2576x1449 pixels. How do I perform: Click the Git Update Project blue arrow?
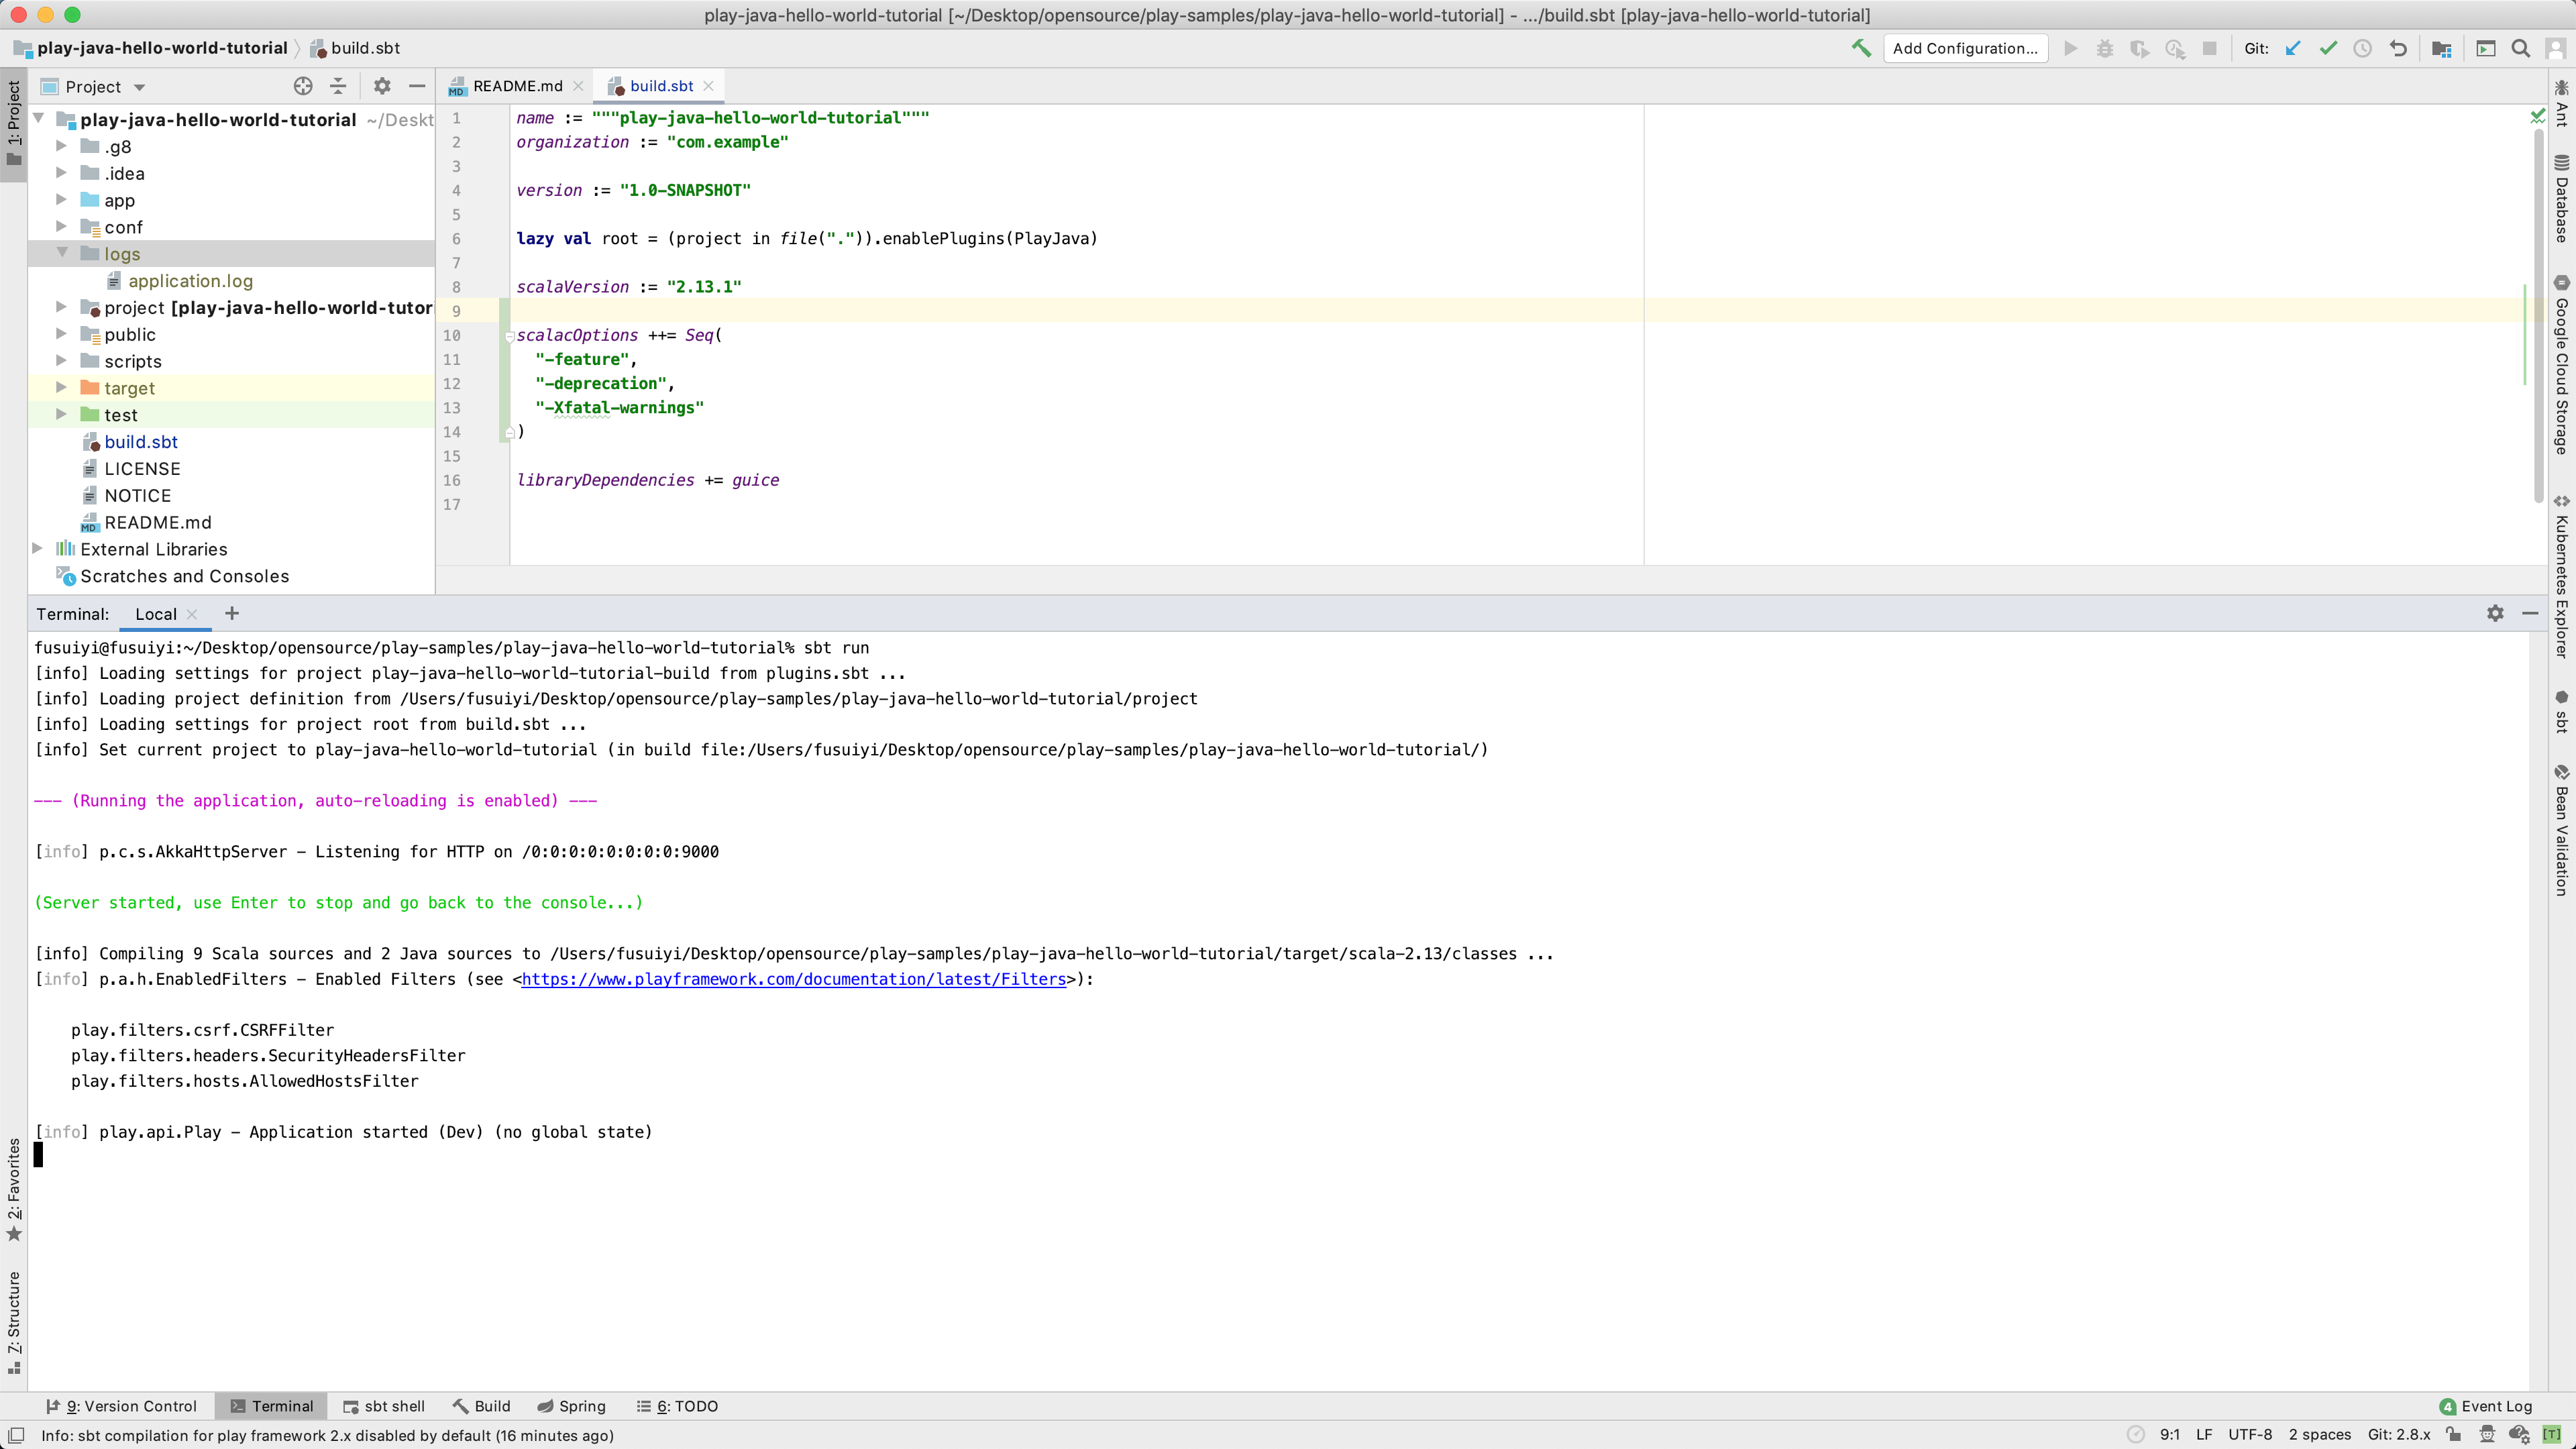click(x=2294, y=48)
